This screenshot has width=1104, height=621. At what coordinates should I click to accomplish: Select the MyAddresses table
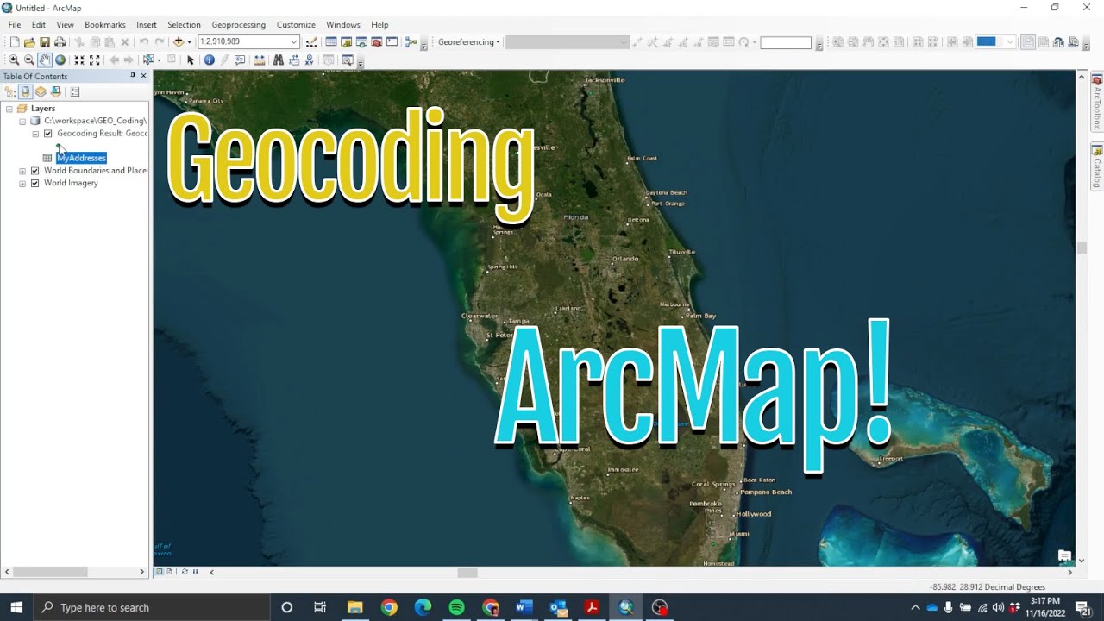tap(81, 158)
